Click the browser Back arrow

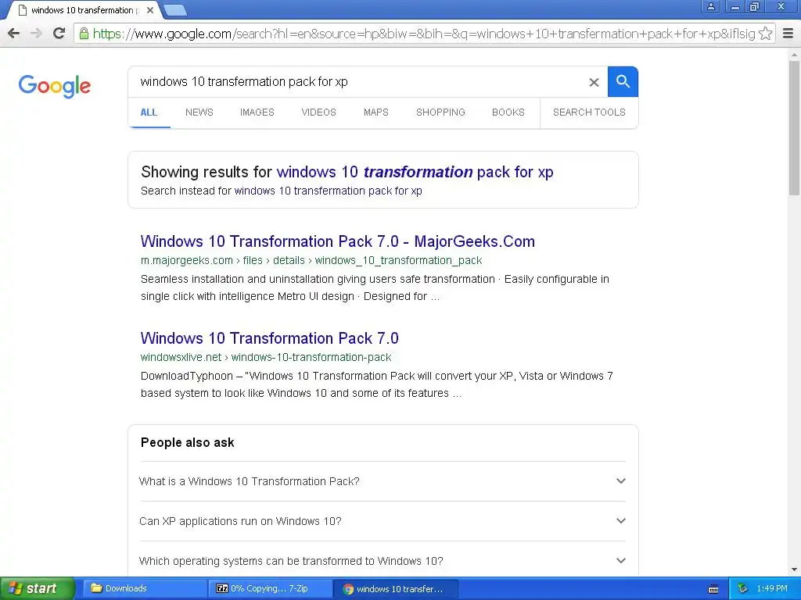(14, 34)
